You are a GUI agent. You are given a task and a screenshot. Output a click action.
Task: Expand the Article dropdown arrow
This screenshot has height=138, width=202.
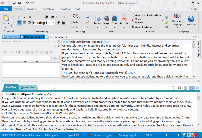click(x=124, y=28)
